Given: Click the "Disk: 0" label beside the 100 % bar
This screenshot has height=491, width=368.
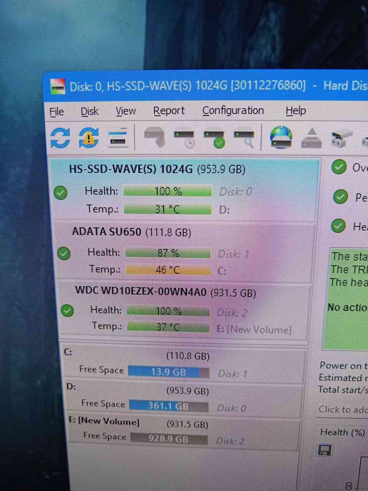Looking at the screenshot, I should click(236, 191).
